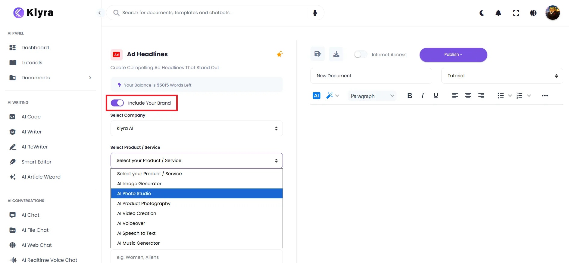Show more toolbar options ellipsis
This screenshot has width=569, height=263.
[545, 96]
